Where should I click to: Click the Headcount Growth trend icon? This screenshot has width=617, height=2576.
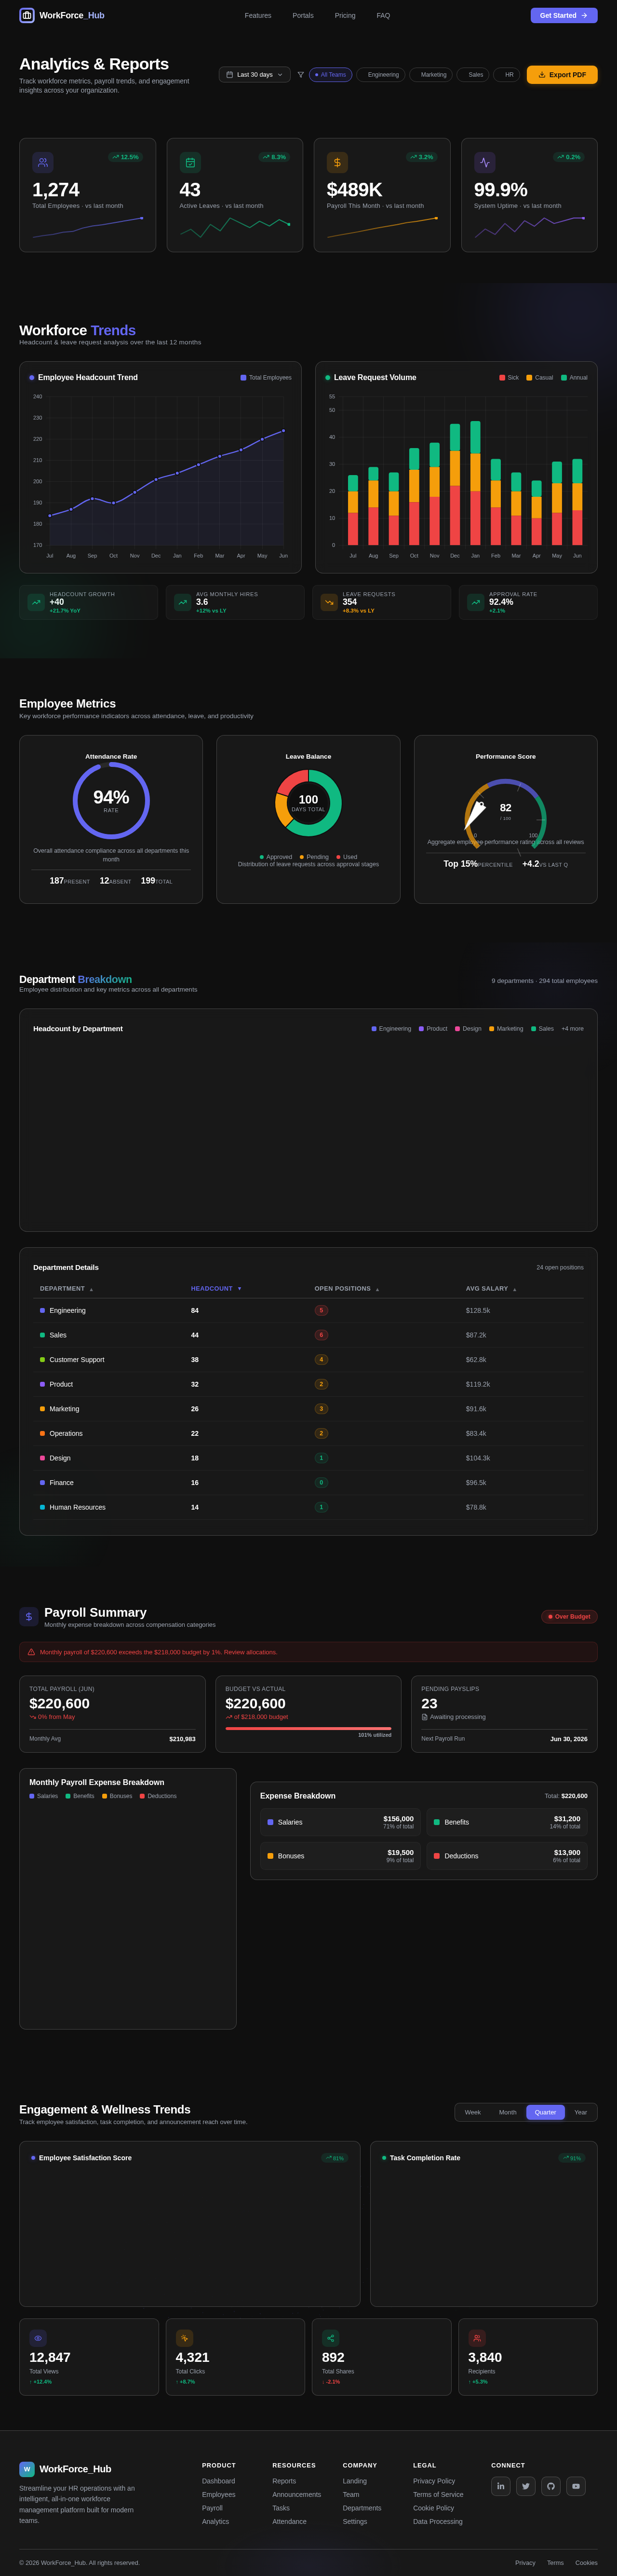pos(36,602)
